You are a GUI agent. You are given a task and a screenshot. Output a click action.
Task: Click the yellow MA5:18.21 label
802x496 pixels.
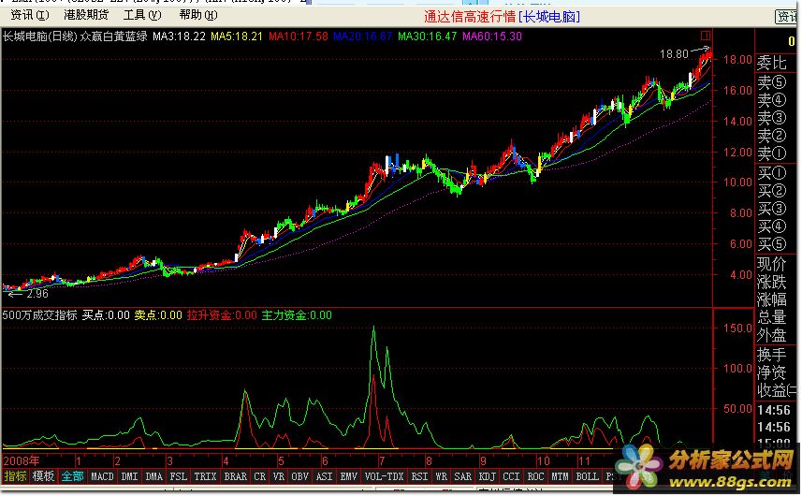click(x=237, y=36)
